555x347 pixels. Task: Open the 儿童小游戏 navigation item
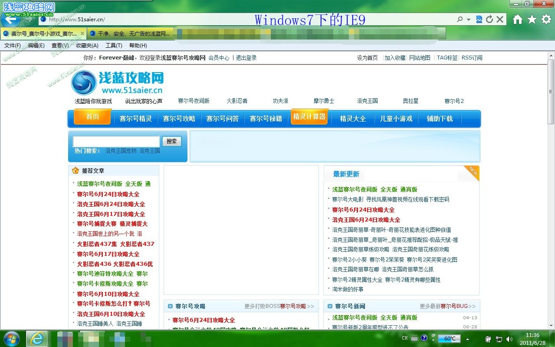tap(396, 119)
